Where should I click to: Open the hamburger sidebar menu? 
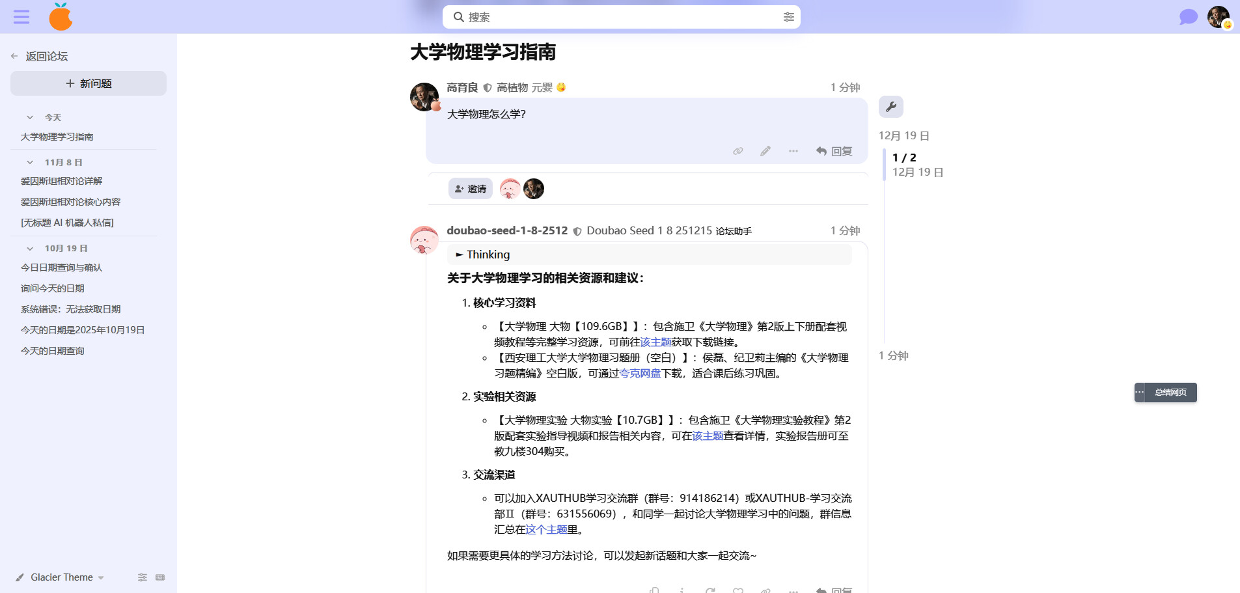(x=21, y=17)
